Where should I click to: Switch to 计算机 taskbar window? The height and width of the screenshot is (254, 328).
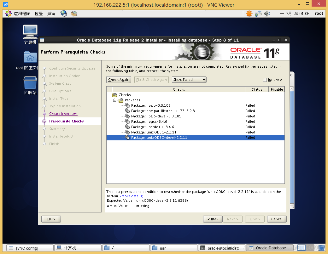coord(78,248)
